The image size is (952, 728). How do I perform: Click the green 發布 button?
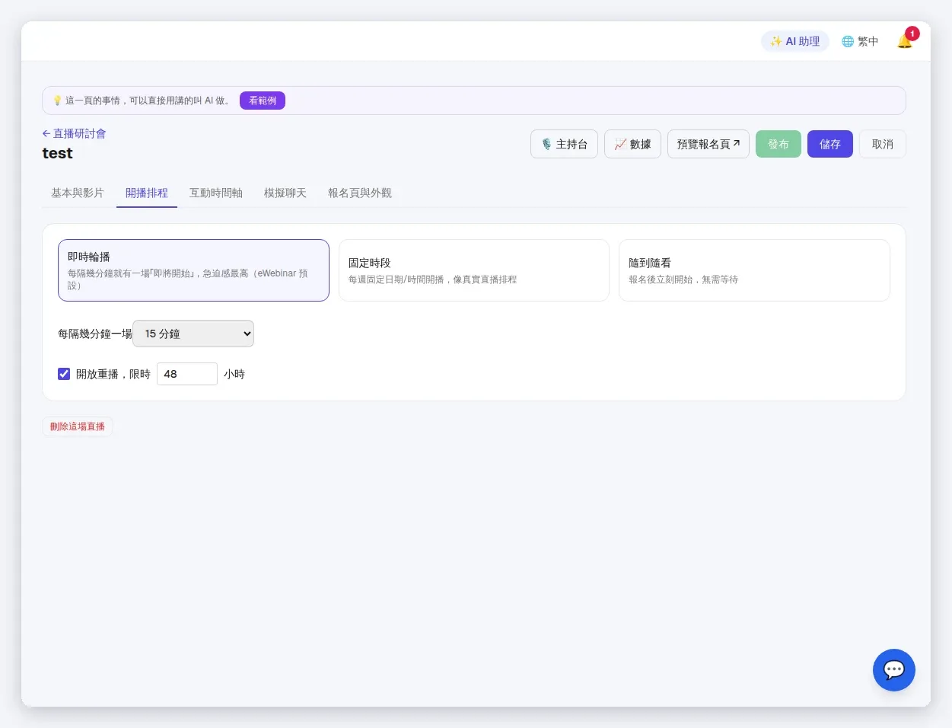(778, 144)
